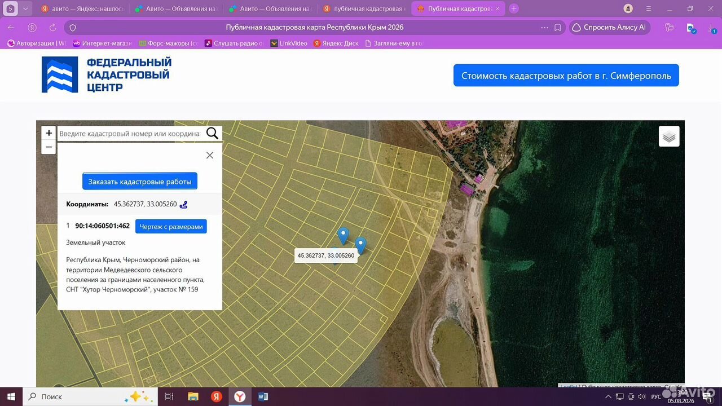Open browser main menu (hamburger)
Image resolution: width=722 pixels, height=406 pixels.
(650, 9)
